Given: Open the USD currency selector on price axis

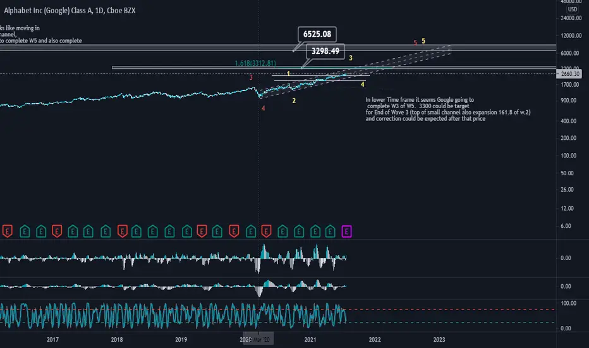Looking at the screenshot, I should (573, 9).
